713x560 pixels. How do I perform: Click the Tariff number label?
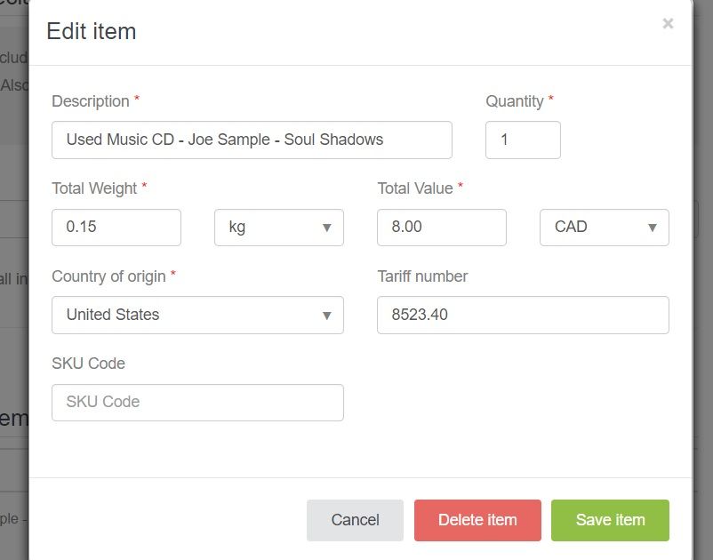[x=422, y=276]
